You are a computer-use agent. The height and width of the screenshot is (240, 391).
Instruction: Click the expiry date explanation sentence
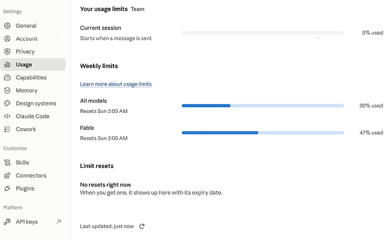(151, 192)
